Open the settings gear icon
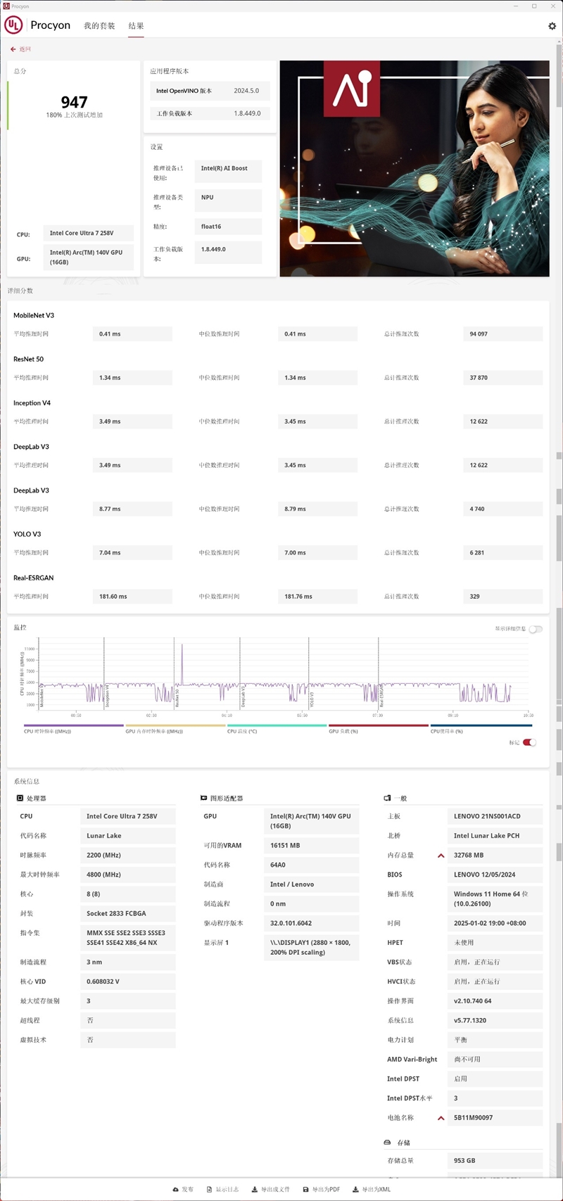Viewport: 563px width, 1201px height. [552, 26]
